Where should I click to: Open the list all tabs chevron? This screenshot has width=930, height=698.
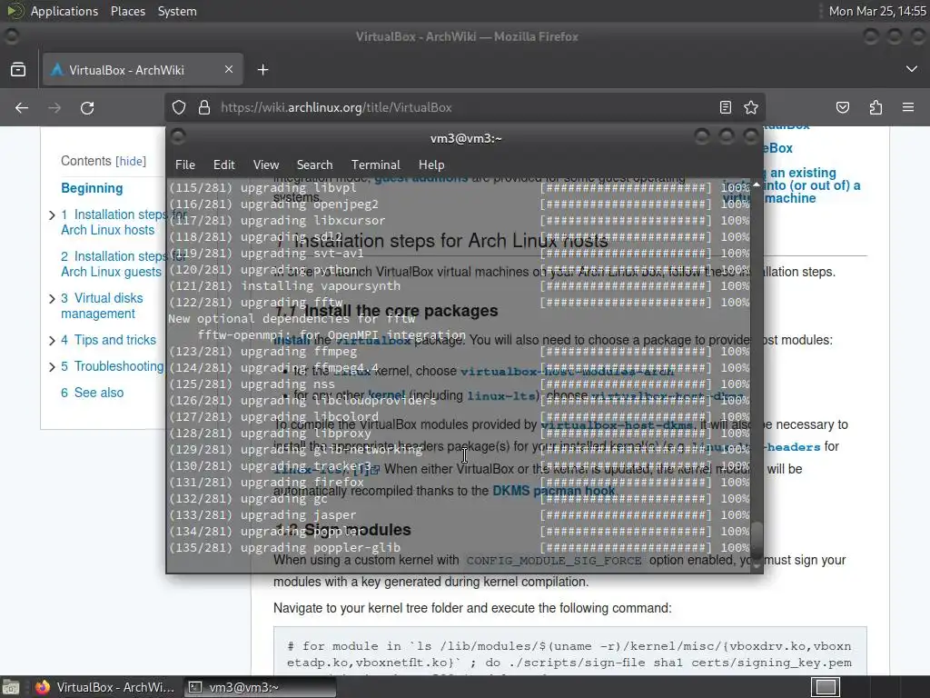click(x=912, y=69)
